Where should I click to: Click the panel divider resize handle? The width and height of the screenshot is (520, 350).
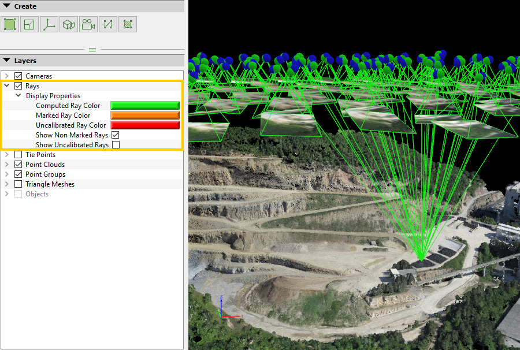point(92,50)
